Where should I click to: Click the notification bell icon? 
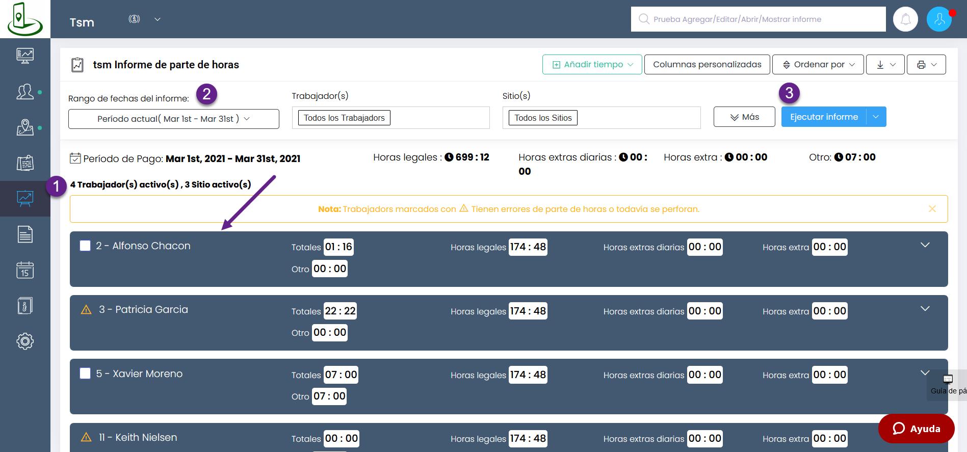point(905,19)
